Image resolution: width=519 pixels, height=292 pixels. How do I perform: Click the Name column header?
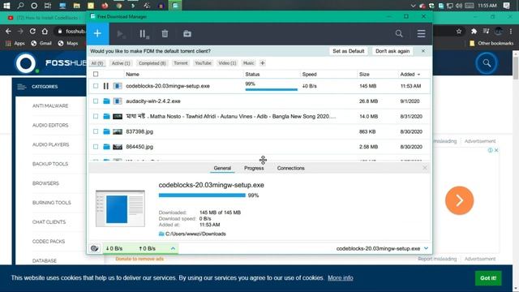(132, 74)
